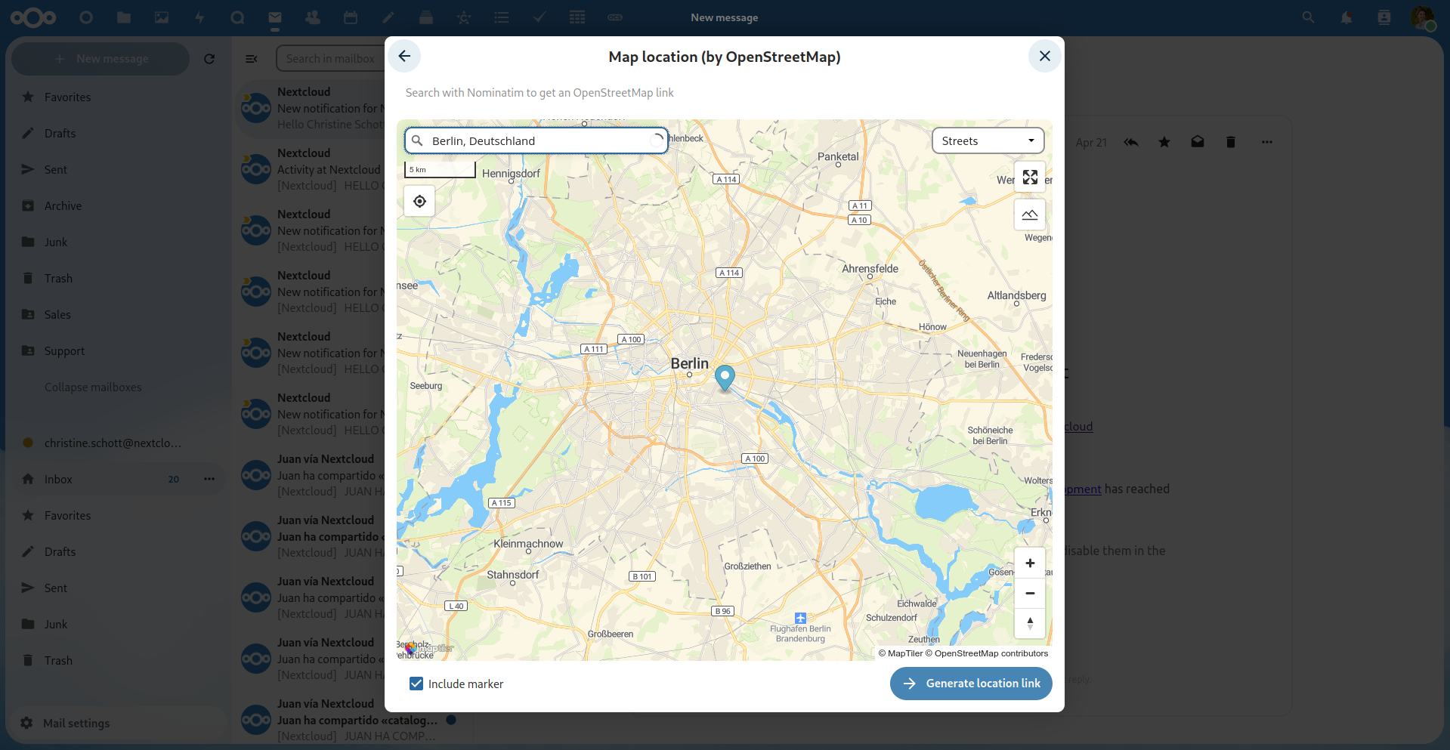Collapse mailboxes in the sidebar
This screenshot has width=1450, height=750.
tap(93, 387)
